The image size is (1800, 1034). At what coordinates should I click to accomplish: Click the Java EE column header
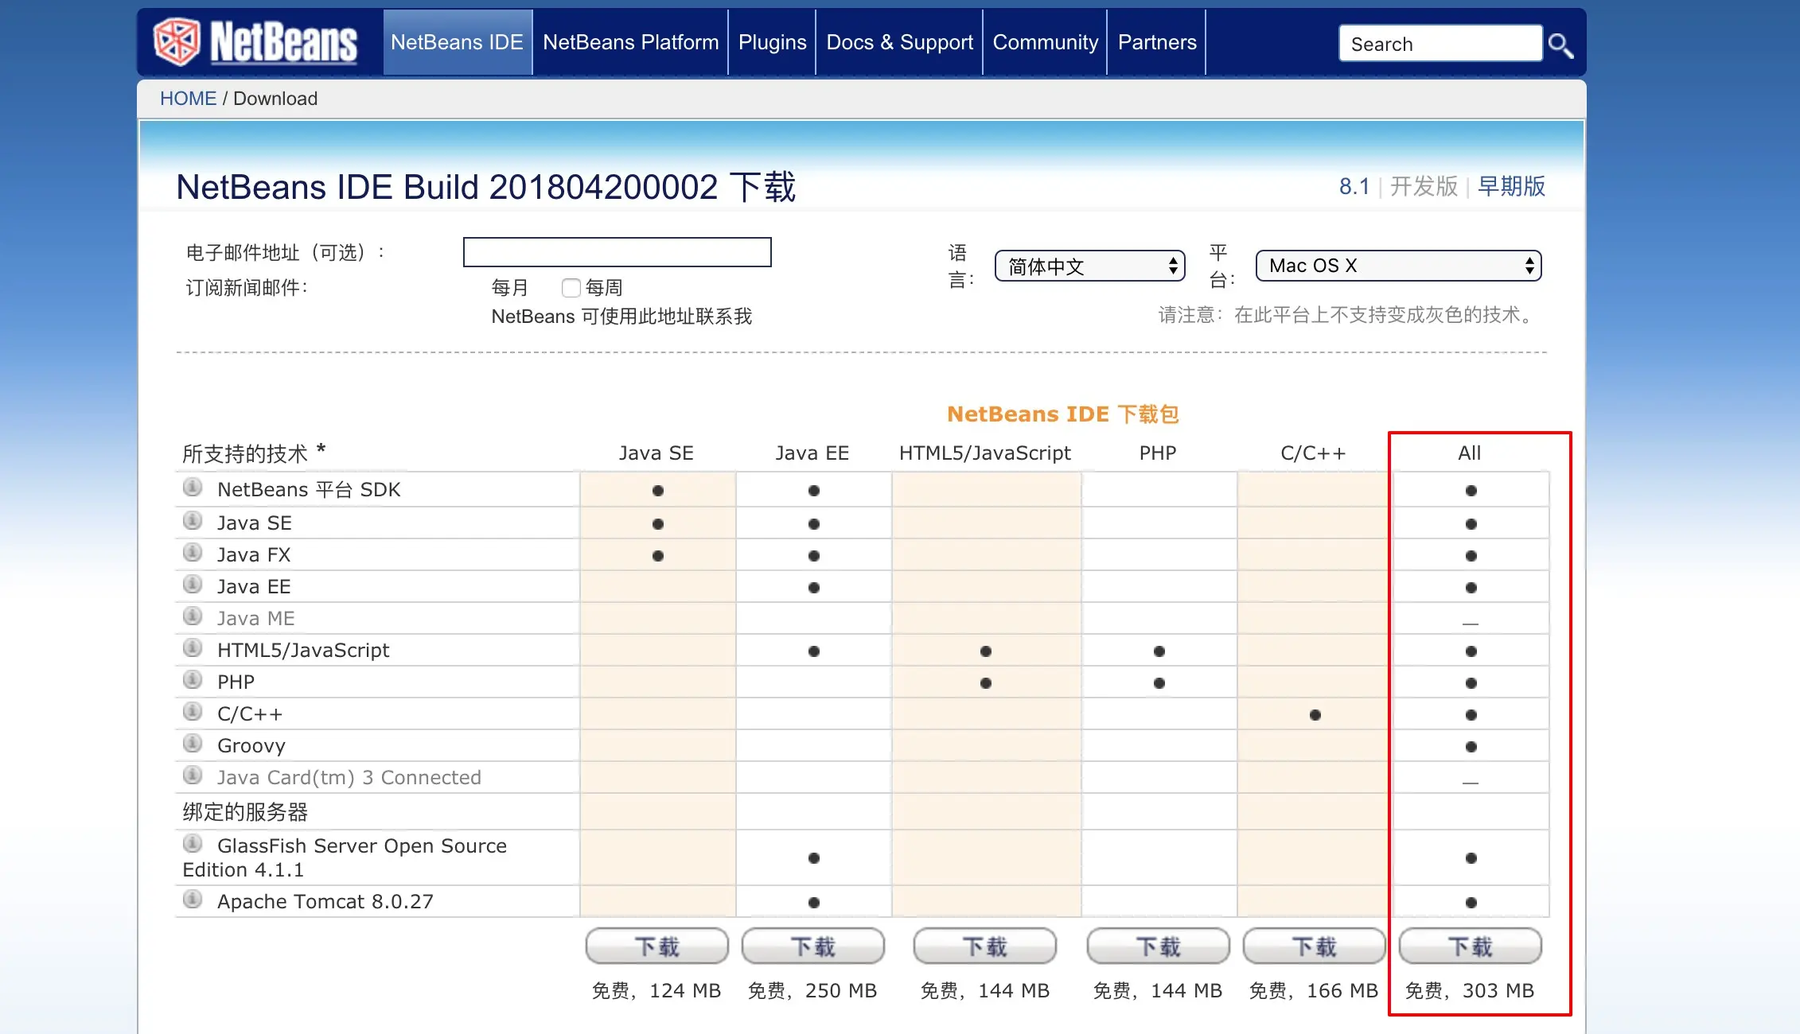pyautogui.click(x=812, y=453)
